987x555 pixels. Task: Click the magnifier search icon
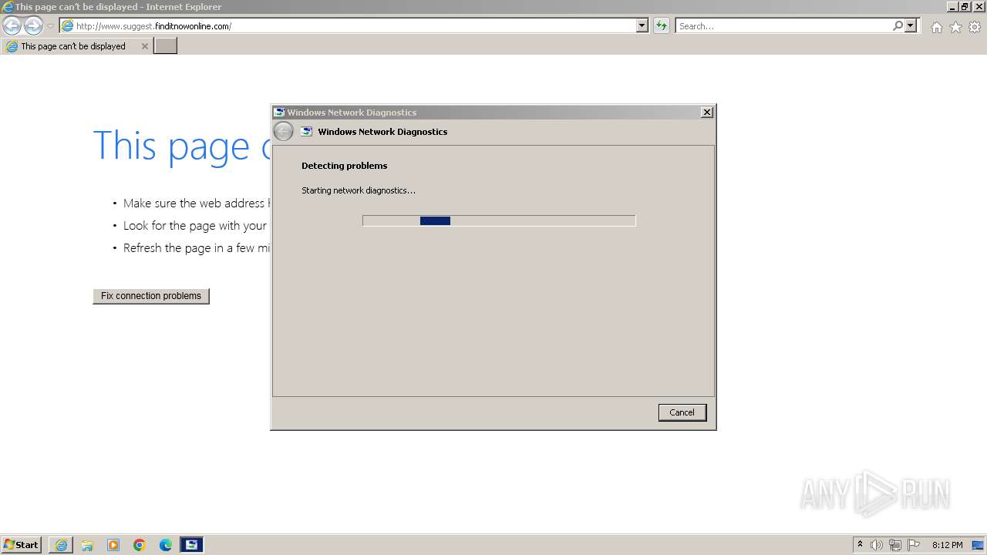tap(898, 26)
